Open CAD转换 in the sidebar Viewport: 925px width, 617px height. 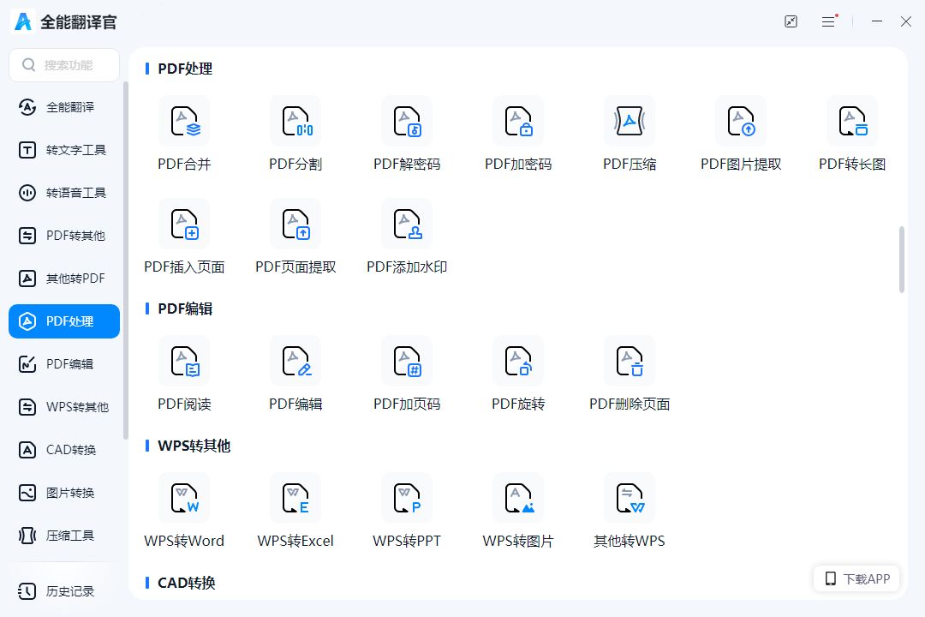[64, 450]
